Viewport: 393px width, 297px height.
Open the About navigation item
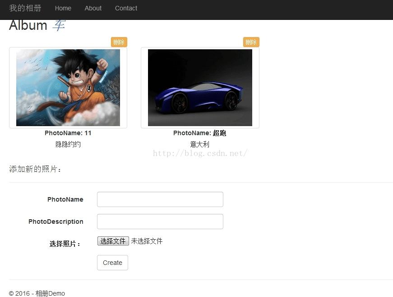point(93,8)
